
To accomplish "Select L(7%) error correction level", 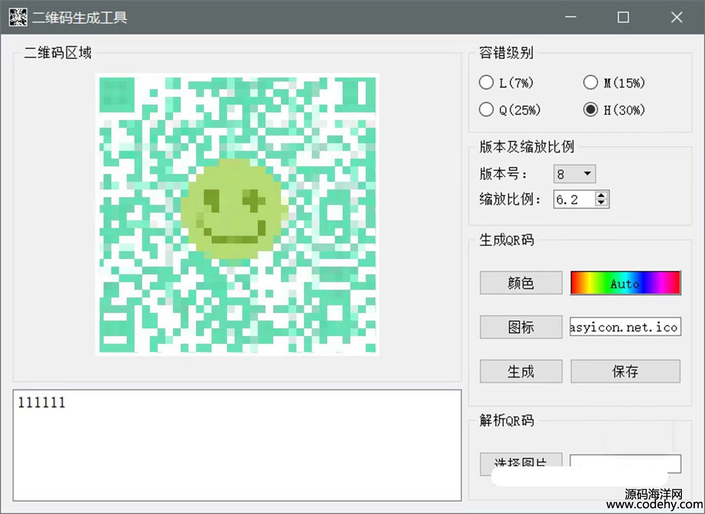I will (486, 83).
